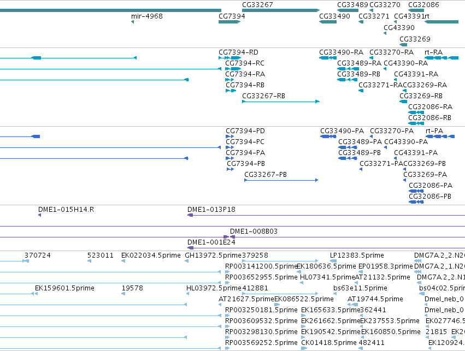
Task: Select transcript CG43390-RA
Action: (405, 63)
